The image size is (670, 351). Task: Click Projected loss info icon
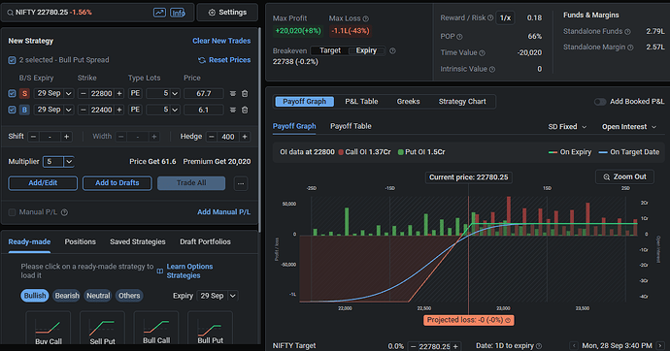coord(508,320)
